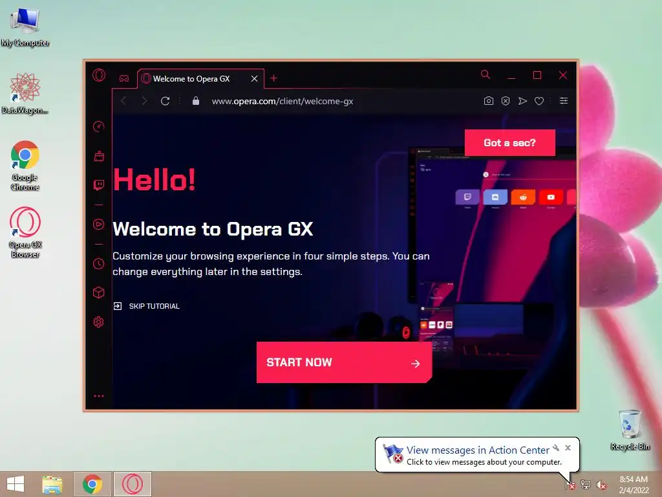The height and width of the screenshot is (497, 662).
Task: Open Settings gear icon in sidebar
Action: 99,322
